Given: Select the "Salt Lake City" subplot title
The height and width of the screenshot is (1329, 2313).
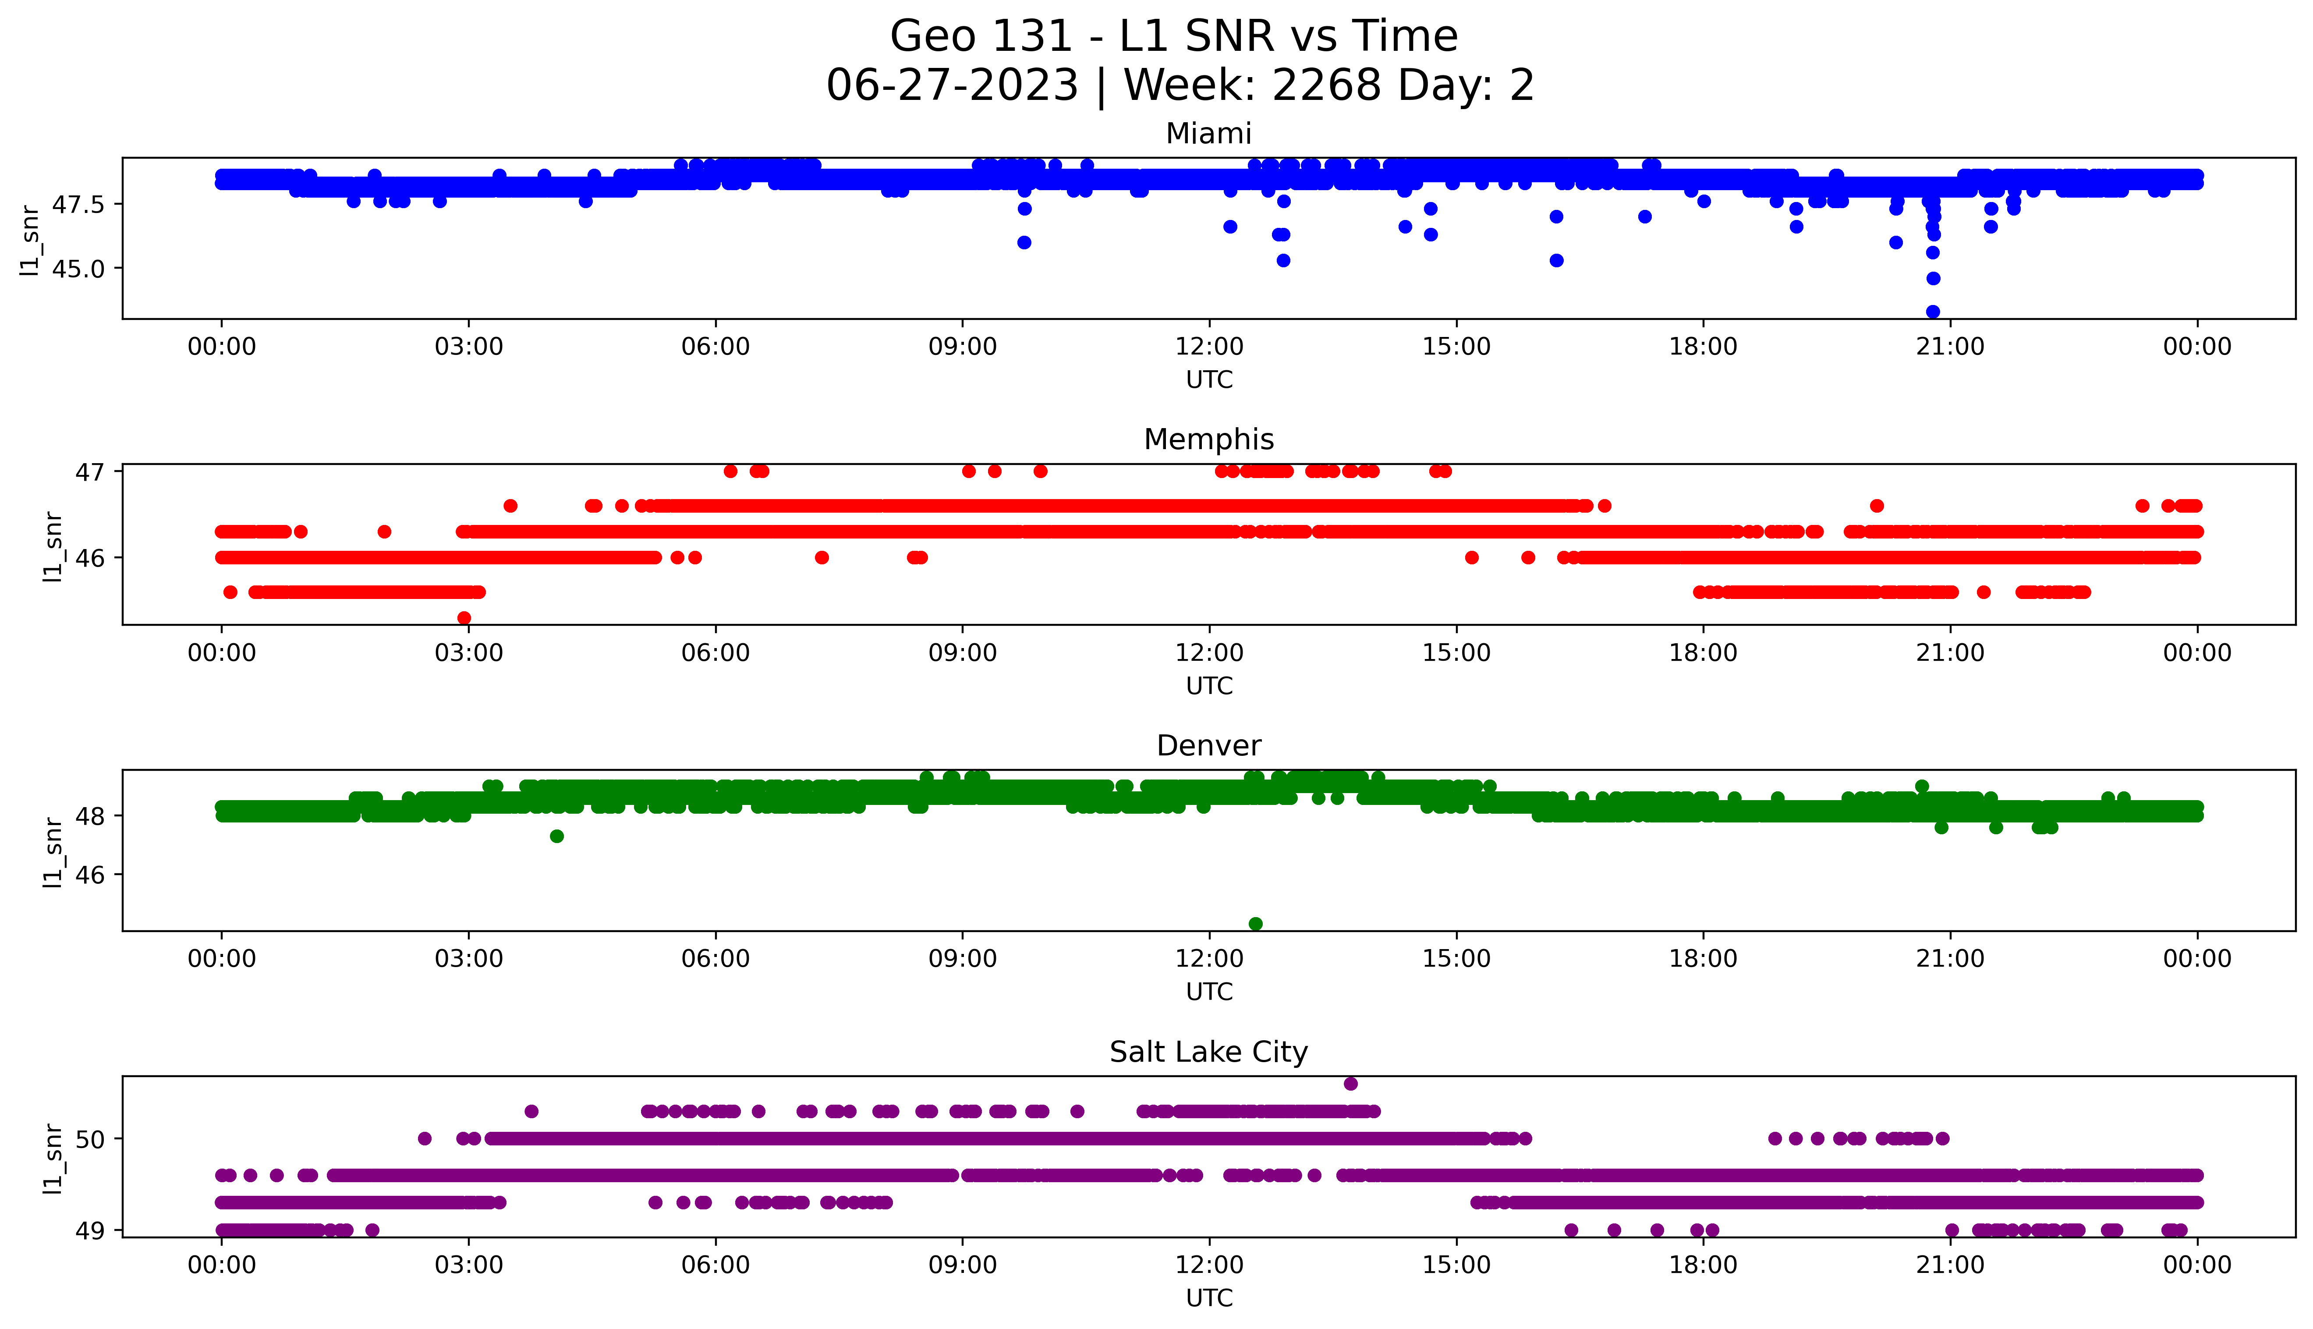Looking at the screenshot, I should click(1208, 1053).
